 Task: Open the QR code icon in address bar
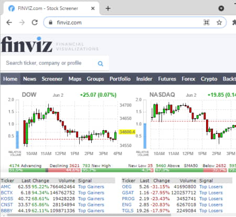(207, 23)
